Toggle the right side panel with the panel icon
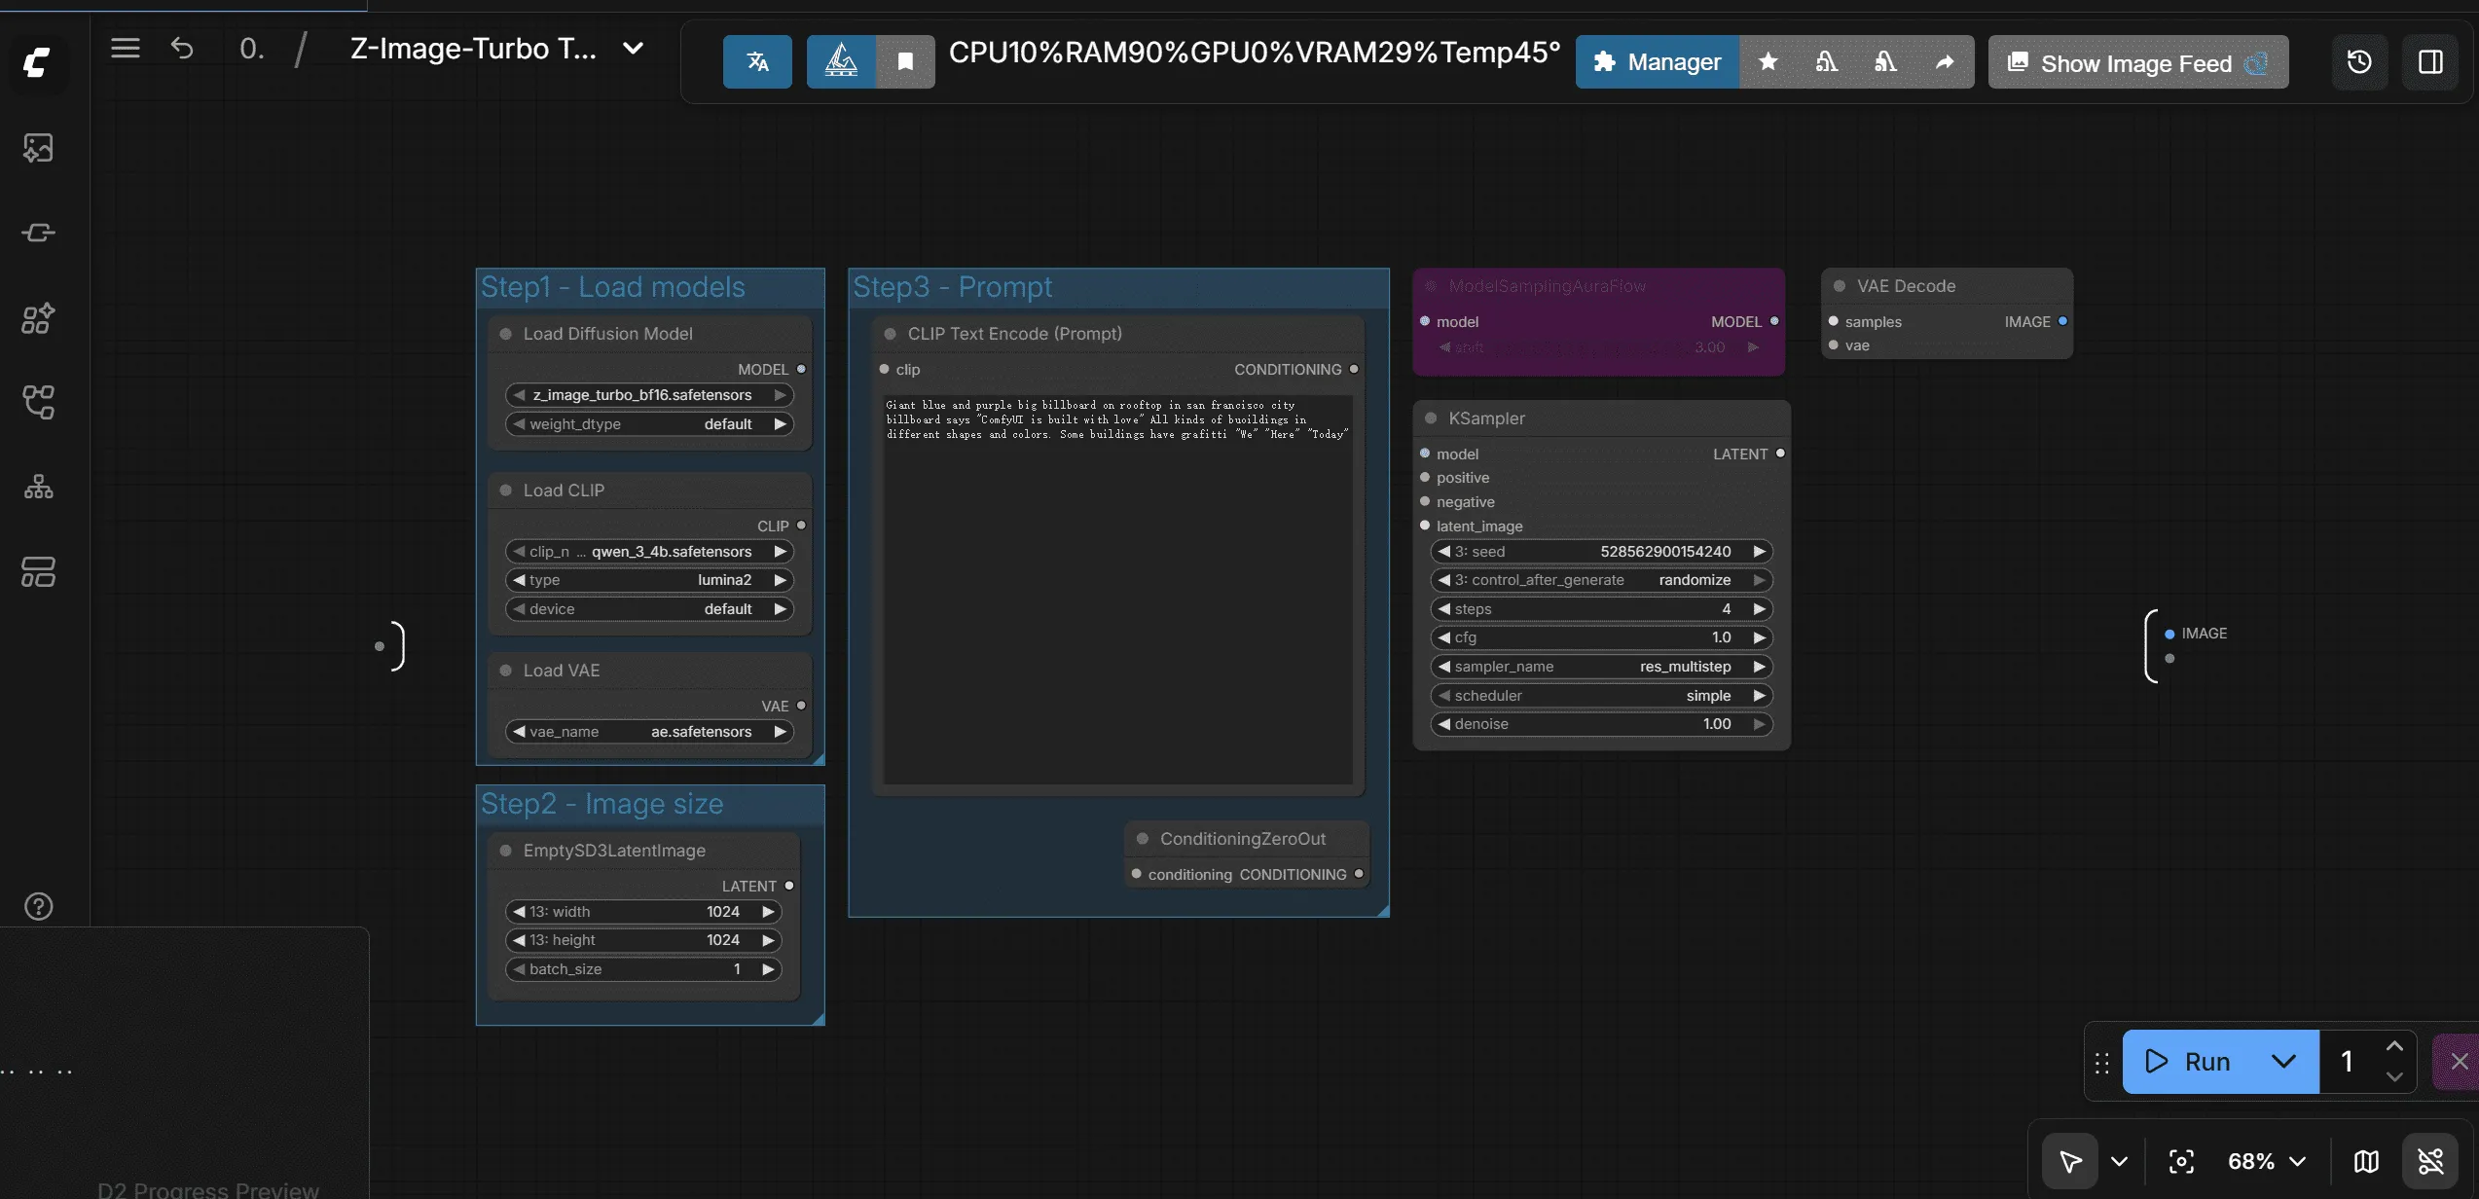The width and height of the screenshot is (2479, 1199). 2430,61
